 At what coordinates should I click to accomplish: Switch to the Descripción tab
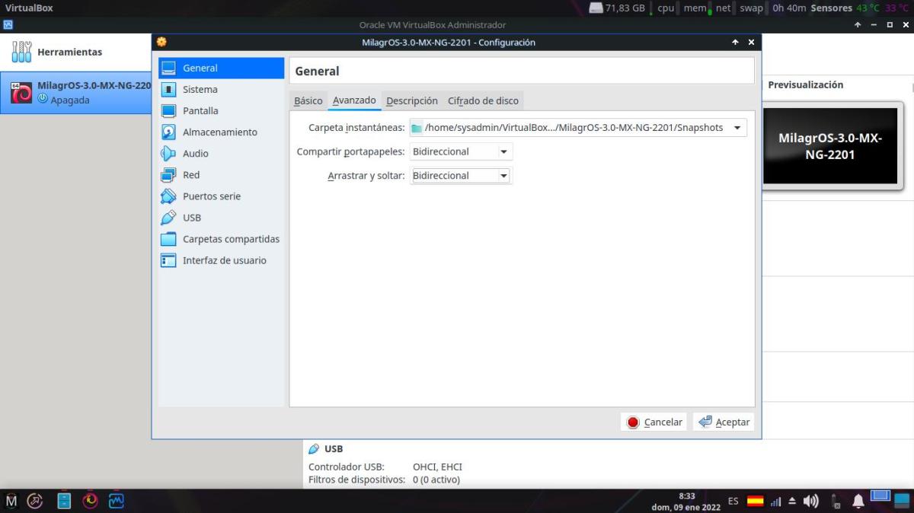[x=411, y=100]
